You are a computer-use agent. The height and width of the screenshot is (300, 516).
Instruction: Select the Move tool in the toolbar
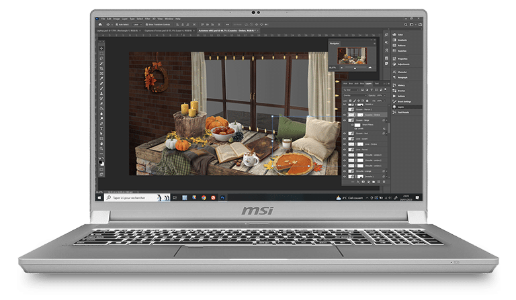click(101, 48)
